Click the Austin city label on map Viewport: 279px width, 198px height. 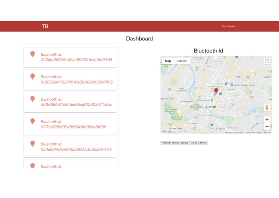(x=210, y=107)
